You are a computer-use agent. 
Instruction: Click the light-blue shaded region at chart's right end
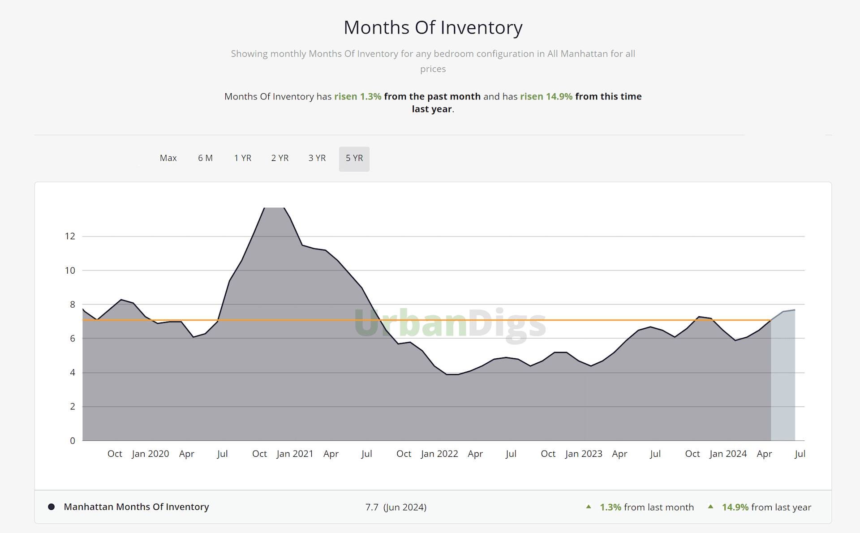[x=783, y=381]
